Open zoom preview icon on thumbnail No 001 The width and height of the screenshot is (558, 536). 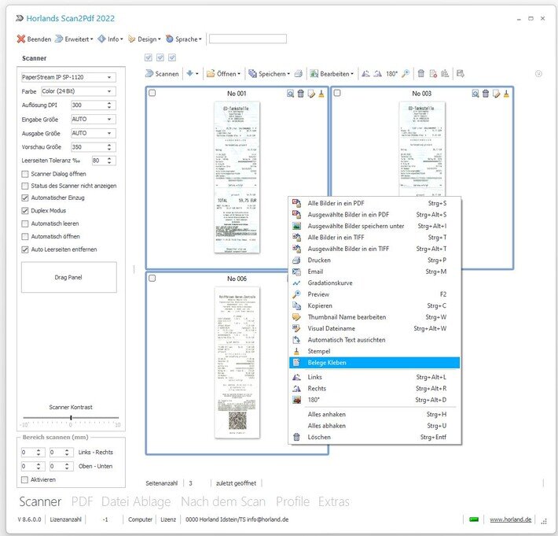pos(290,94)
